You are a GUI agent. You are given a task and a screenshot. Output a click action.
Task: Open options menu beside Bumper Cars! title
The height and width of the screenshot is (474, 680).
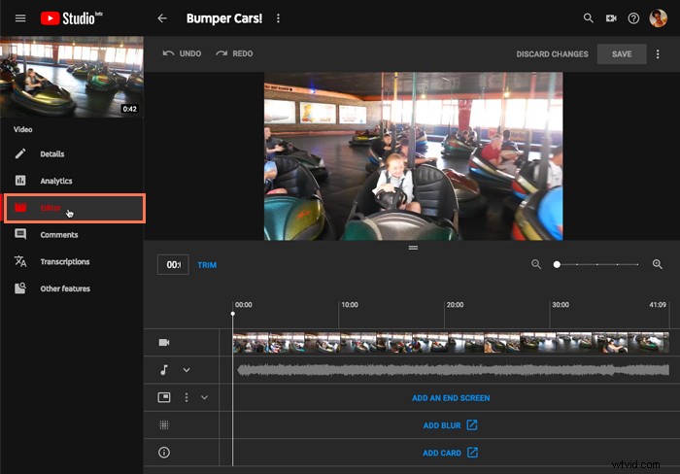[278, 18]
